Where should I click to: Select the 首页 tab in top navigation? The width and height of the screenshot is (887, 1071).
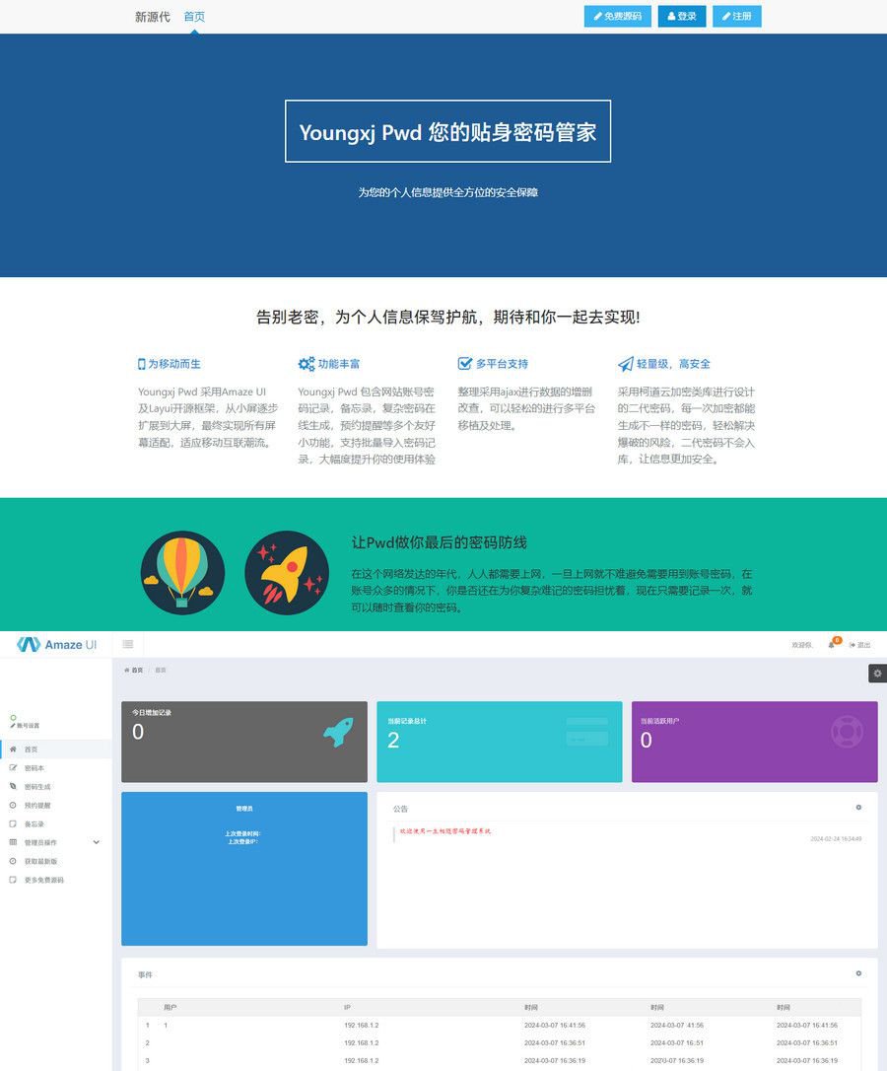point(194,17)
